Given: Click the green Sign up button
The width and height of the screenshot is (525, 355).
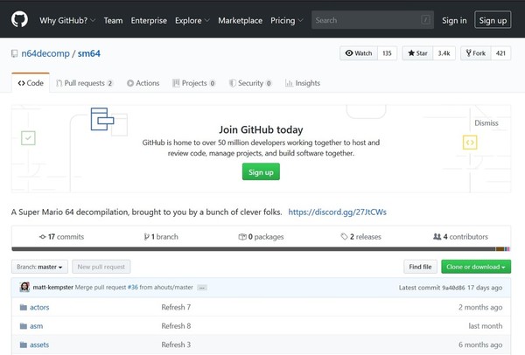Looking at the screenshot, I should 261,172.
